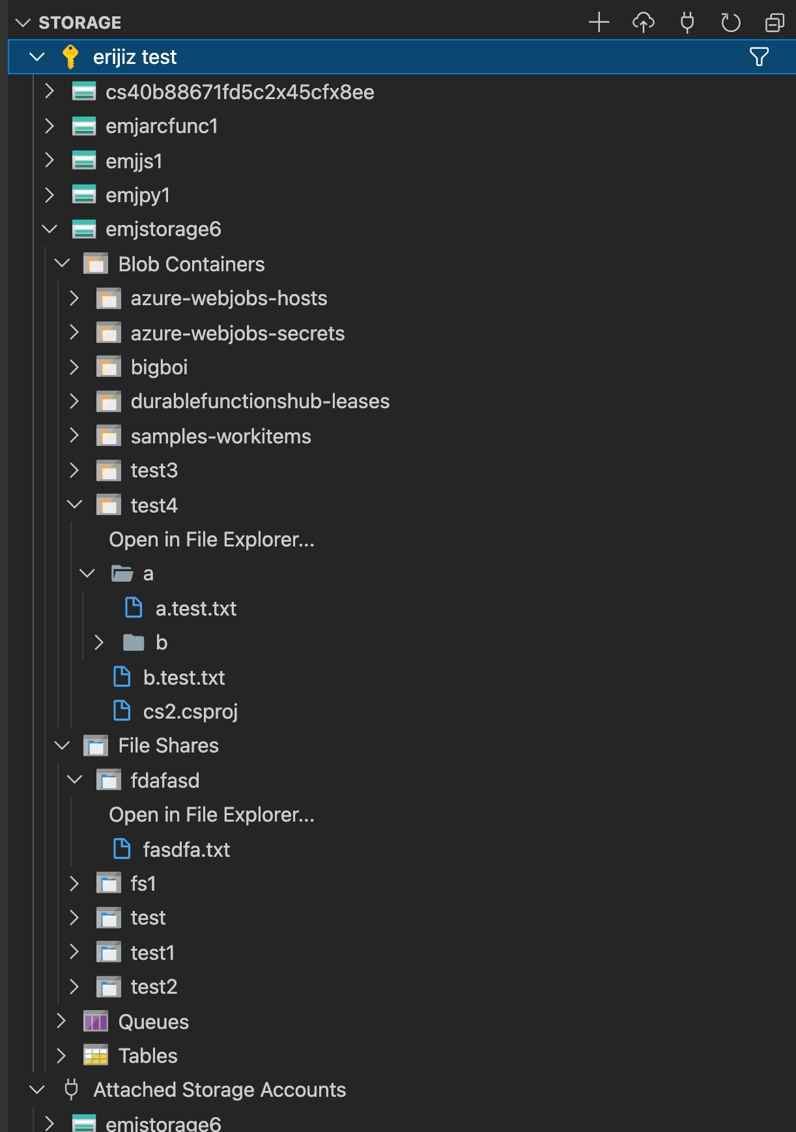This screenshot has height=1132, width=796.
Task: Click Open in File Explorer under fdafasd
Action: point(211,814)
